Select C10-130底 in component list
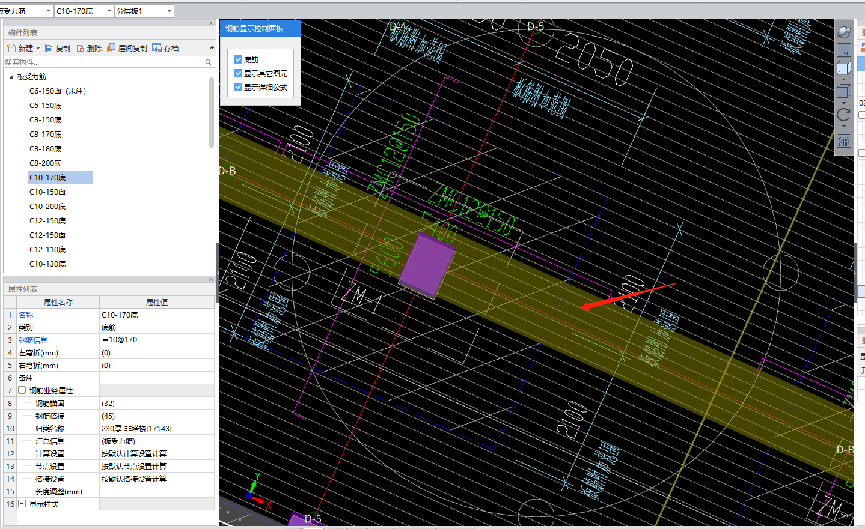Screen dimensions: 865x529 (47, 264)
